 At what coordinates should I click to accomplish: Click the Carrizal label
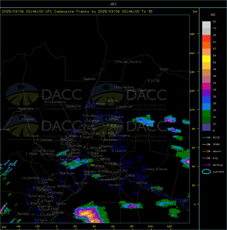click(x=81, y=183)
